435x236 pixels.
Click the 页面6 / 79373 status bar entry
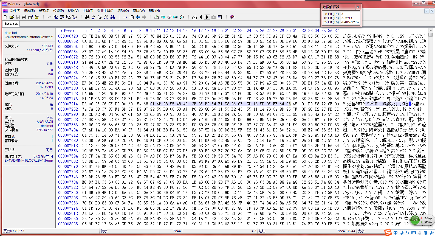[14, 231]
